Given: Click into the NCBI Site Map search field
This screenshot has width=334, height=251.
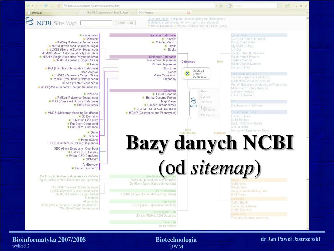Looking at the screenshot, I should click(x=96, y=23).
